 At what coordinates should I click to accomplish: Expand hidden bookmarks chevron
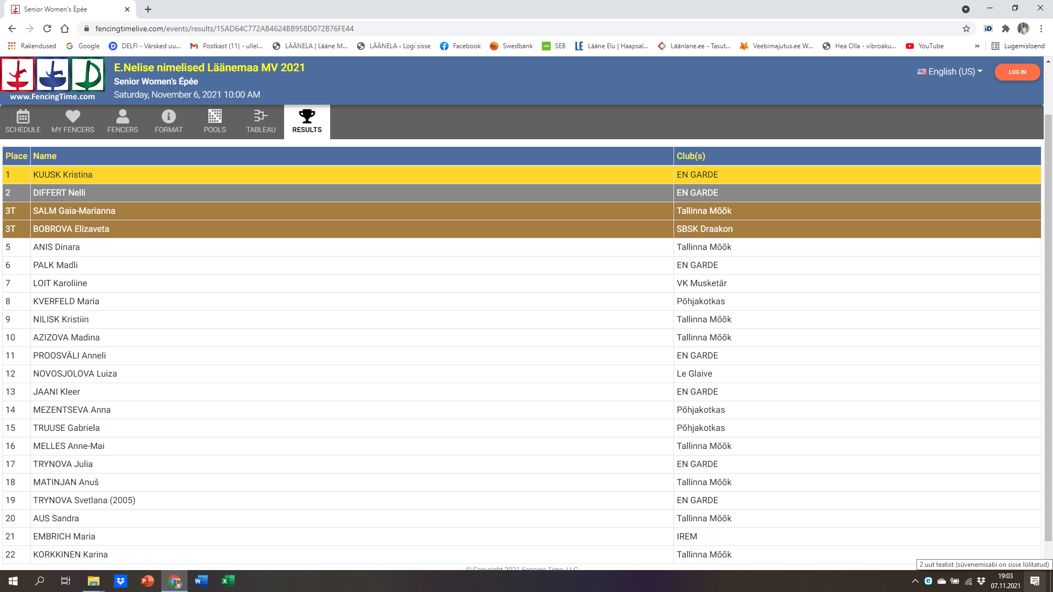point(977,46)
